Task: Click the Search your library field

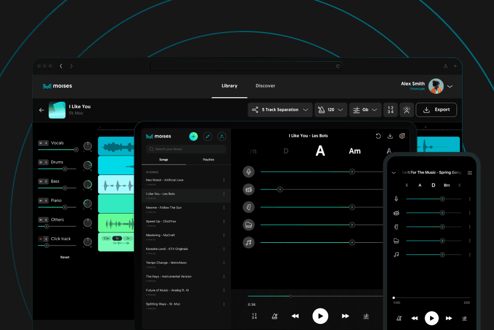Action: [186, 149]
